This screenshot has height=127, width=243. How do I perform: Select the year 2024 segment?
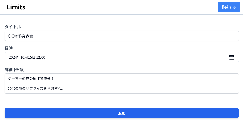pos(13,57)
